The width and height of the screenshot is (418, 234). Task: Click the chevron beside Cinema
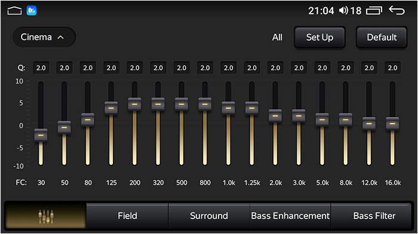coord(60,38)
